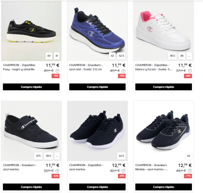203x193 pixels.
Task: Click Compra rápida for Zapatillas Foxy
Action: tap(31, 87)
